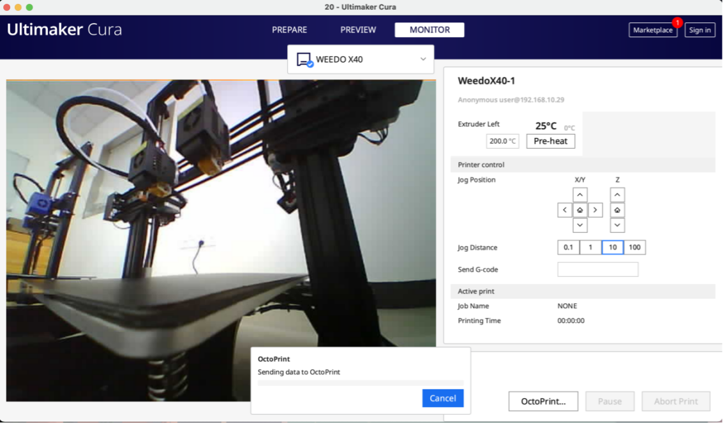Raise the Z axis with up arrow

pos(617,195)
